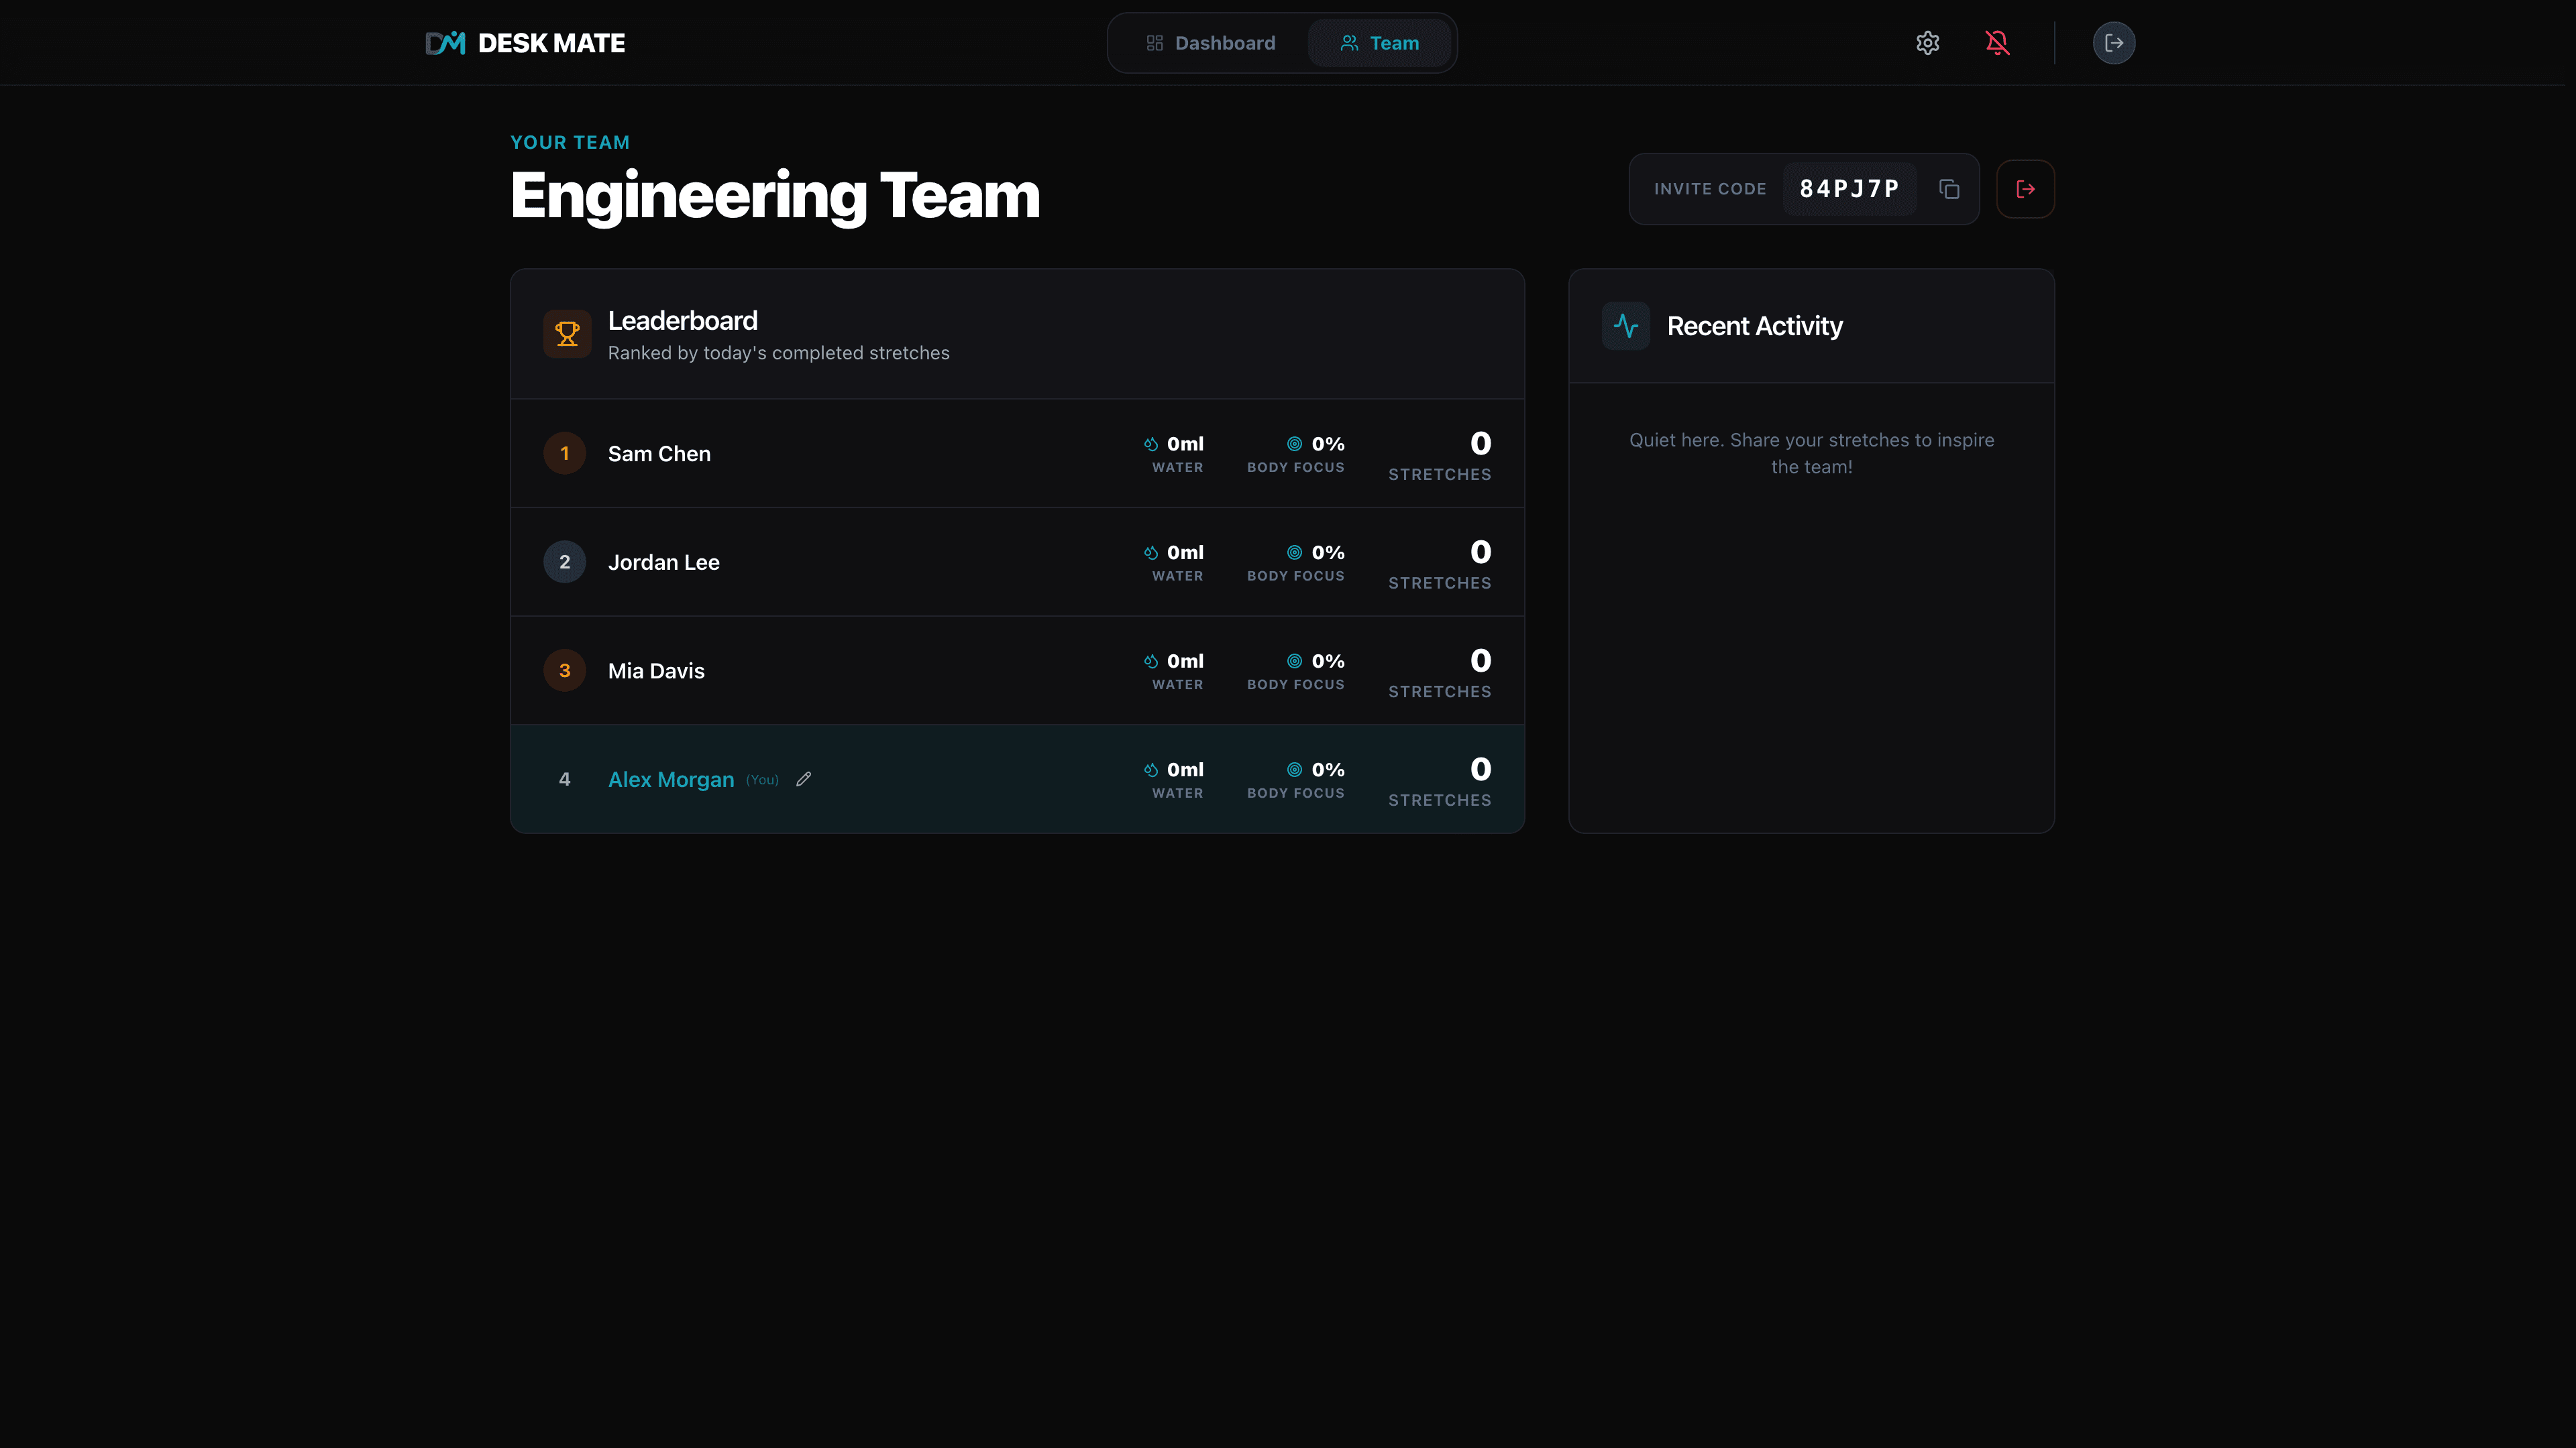Click Alex Morgan's name
The height and width of the screenshot is (1448, 2576).
click(671, 780)
